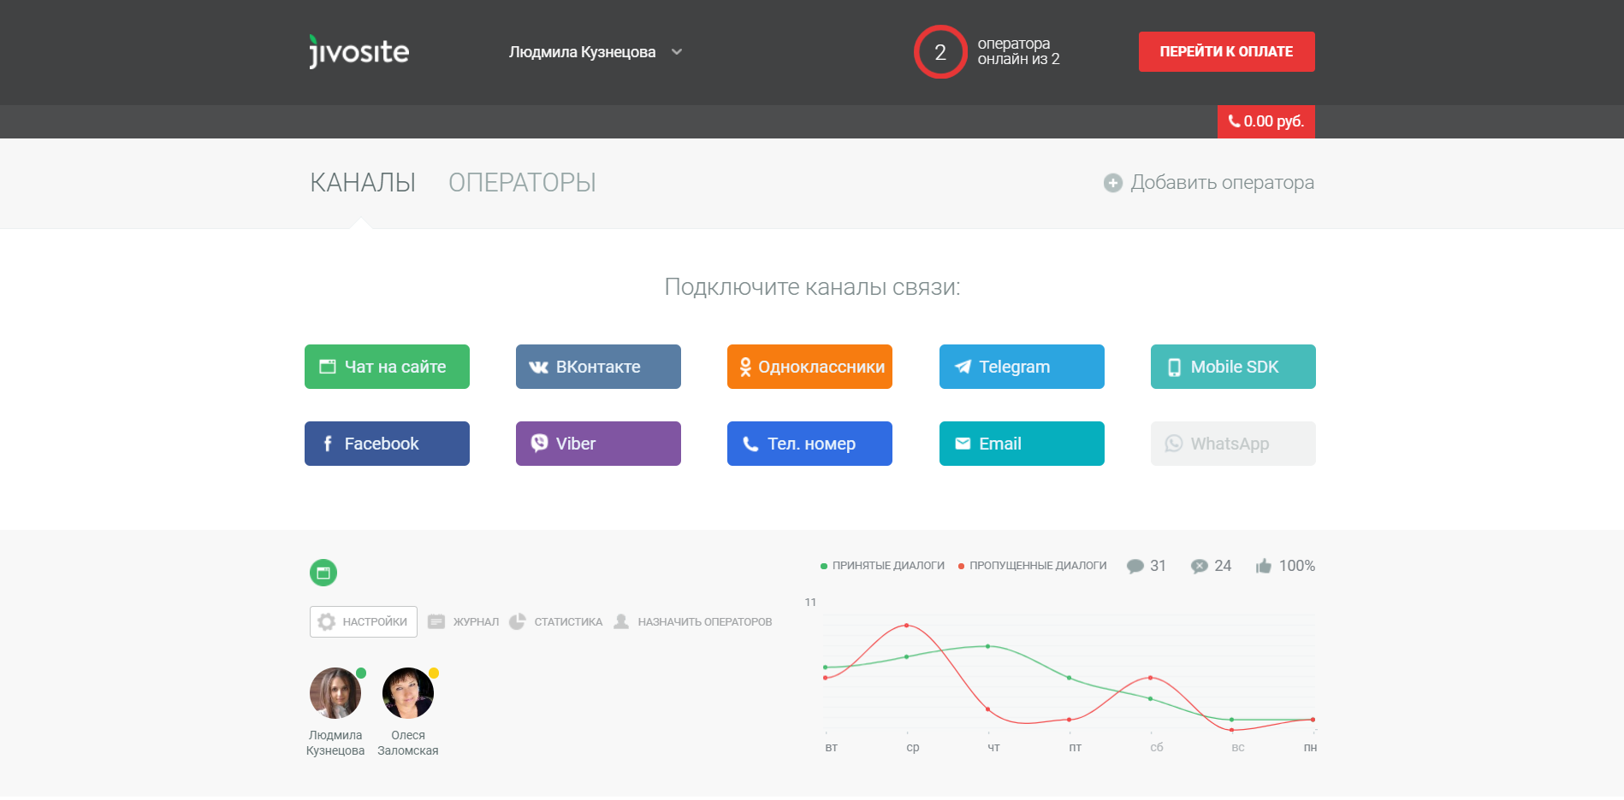This screenshot has width=1624, height=800.
Task: Click the red peak point on ср
Action: 906,626
